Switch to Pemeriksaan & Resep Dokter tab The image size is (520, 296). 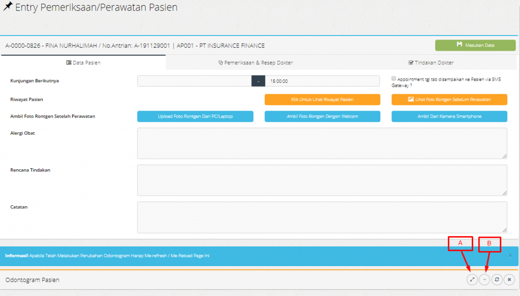pos(255,62)
